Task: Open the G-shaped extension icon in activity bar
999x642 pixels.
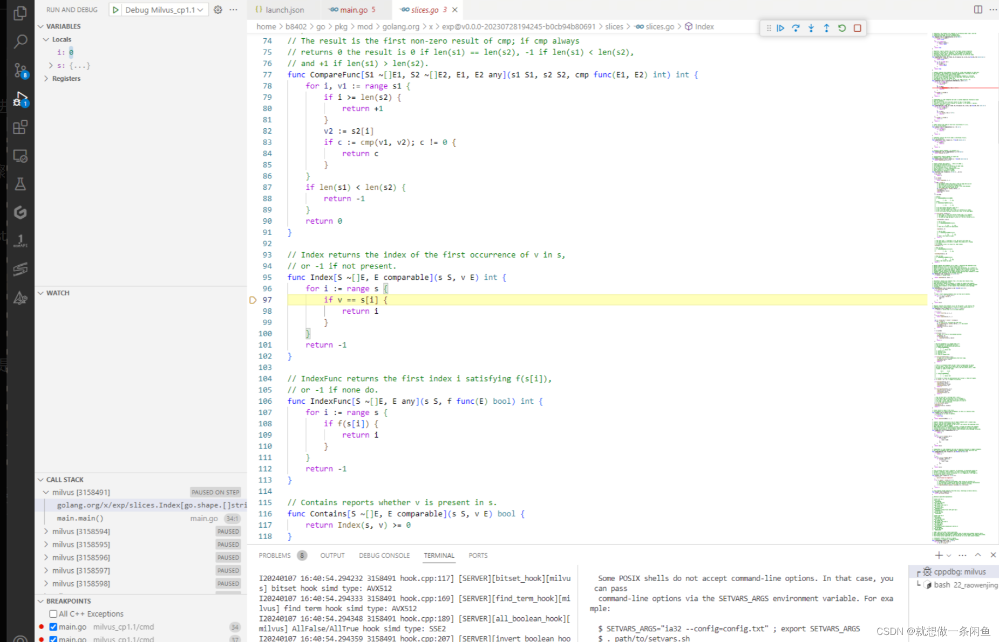Action: (20, 212)
